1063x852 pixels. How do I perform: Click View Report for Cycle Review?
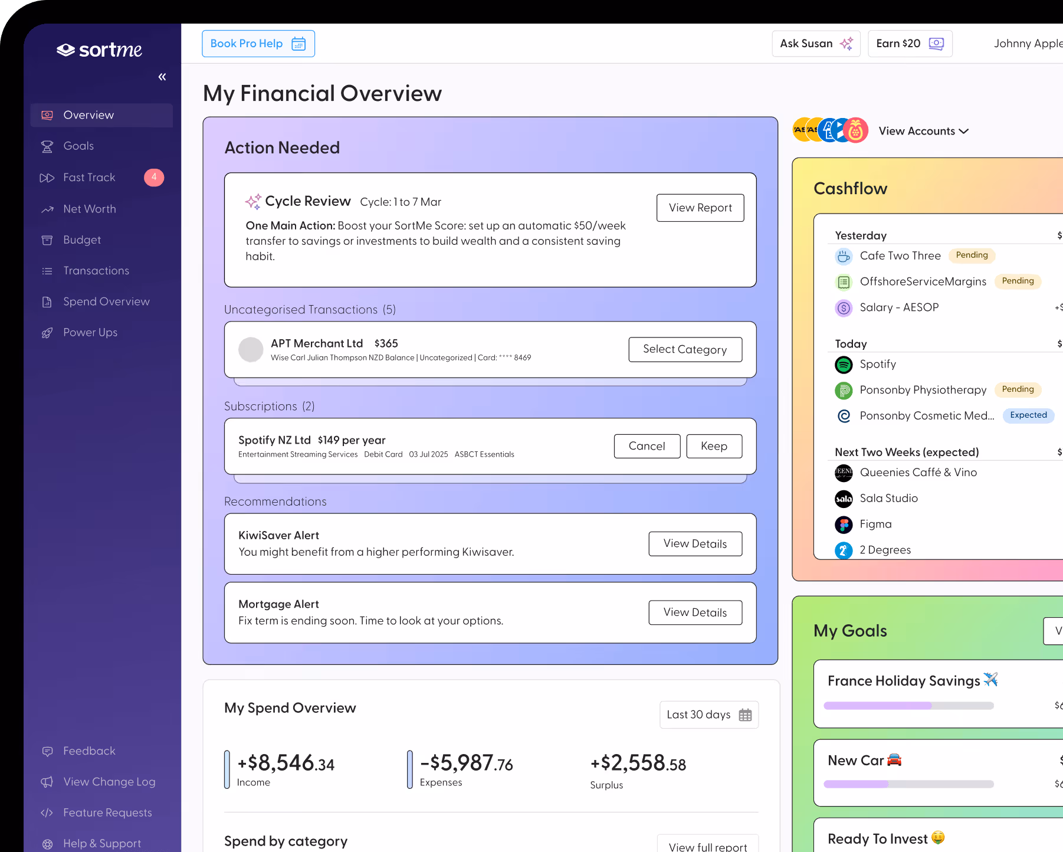tap(700, 208)
